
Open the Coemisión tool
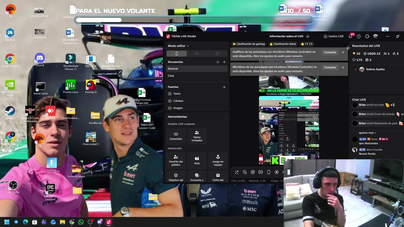tap(176, 136)
